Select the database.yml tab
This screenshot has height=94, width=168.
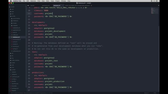pos(57,5)
